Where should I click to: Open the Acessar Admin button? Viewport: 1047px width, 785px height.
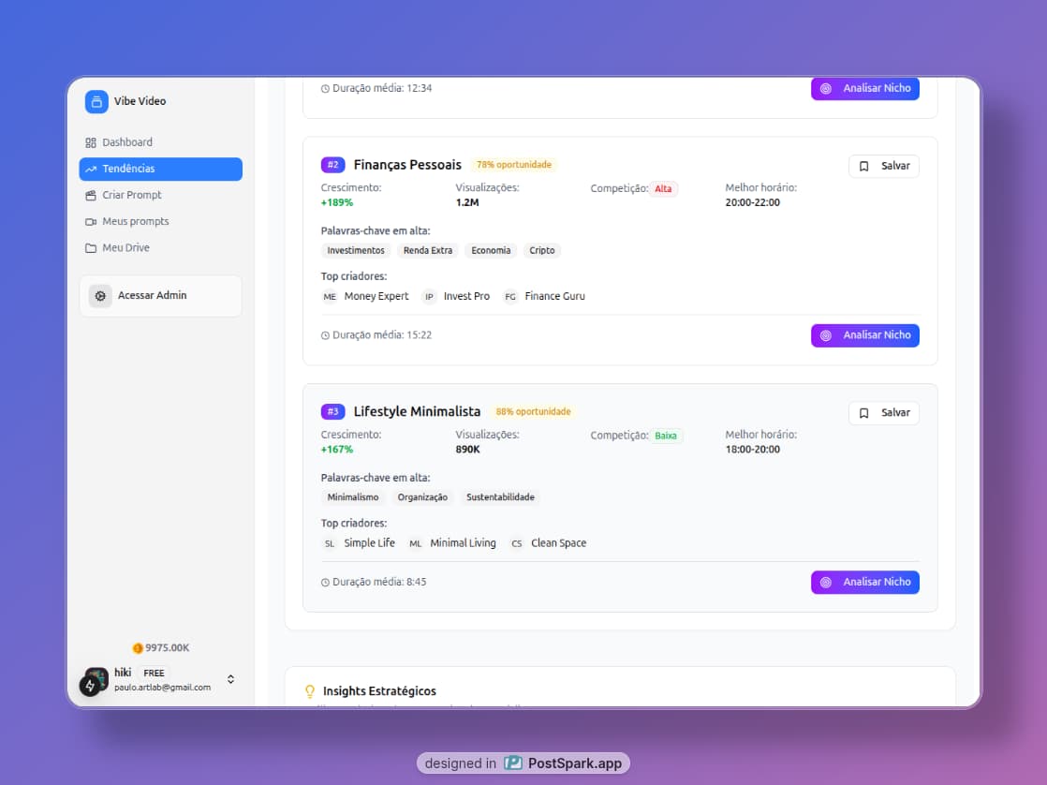pos(160,296)
